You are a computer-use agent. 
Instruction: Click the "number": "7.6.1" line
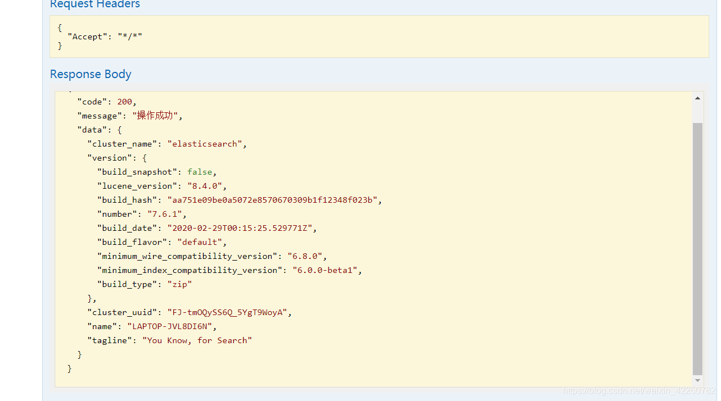click(x=142, y=214)
